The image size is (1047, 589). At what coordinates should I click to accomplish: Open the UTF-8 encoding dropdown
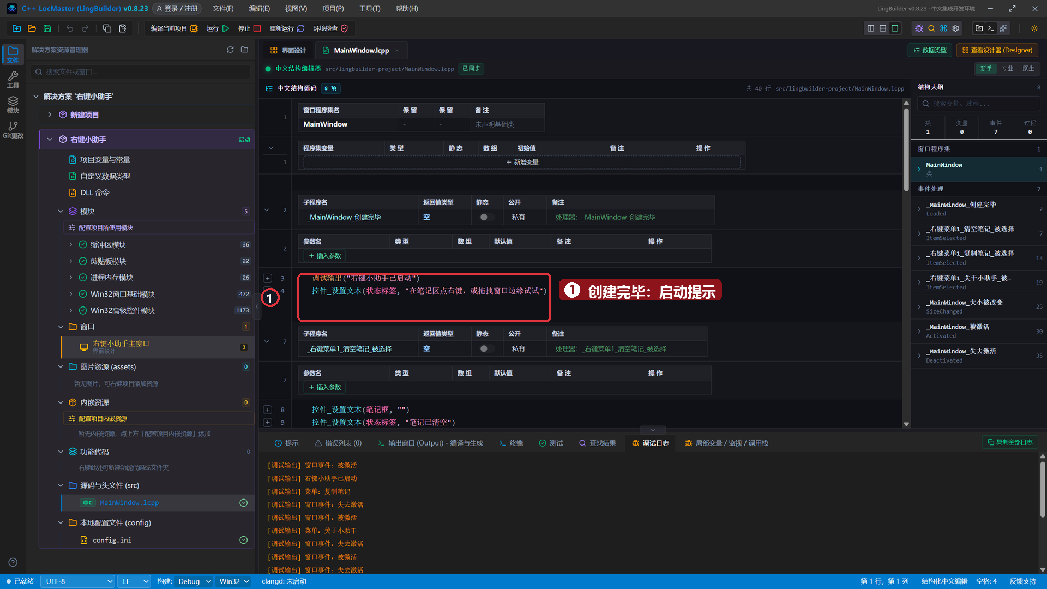click(77, 581)
